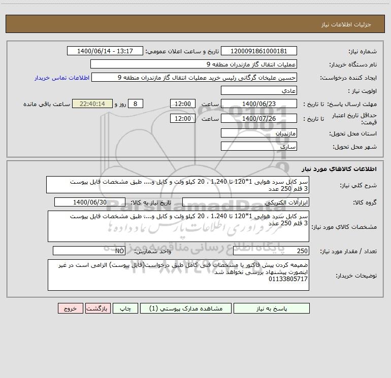This screenshot has width=391, height=378.
Task: Click the جزئیات اطلاعات نیاز header title
Action: tap(346, 24)
